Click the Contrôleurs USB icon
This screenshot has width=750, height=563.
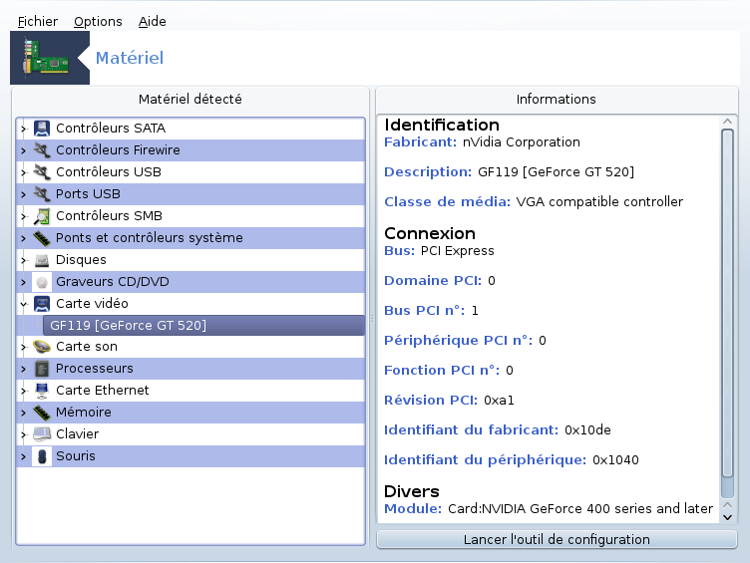[42, 172]
